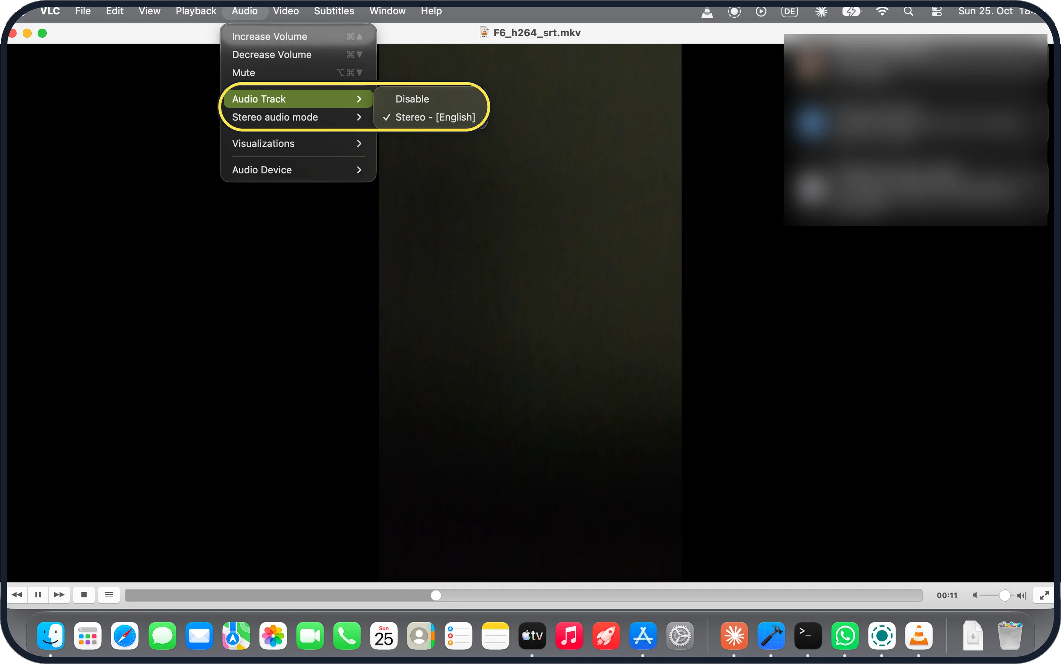Screen dimensions: 1061x664
Task: Open the Subtitles menu
Action: click(x=333, y=11)
